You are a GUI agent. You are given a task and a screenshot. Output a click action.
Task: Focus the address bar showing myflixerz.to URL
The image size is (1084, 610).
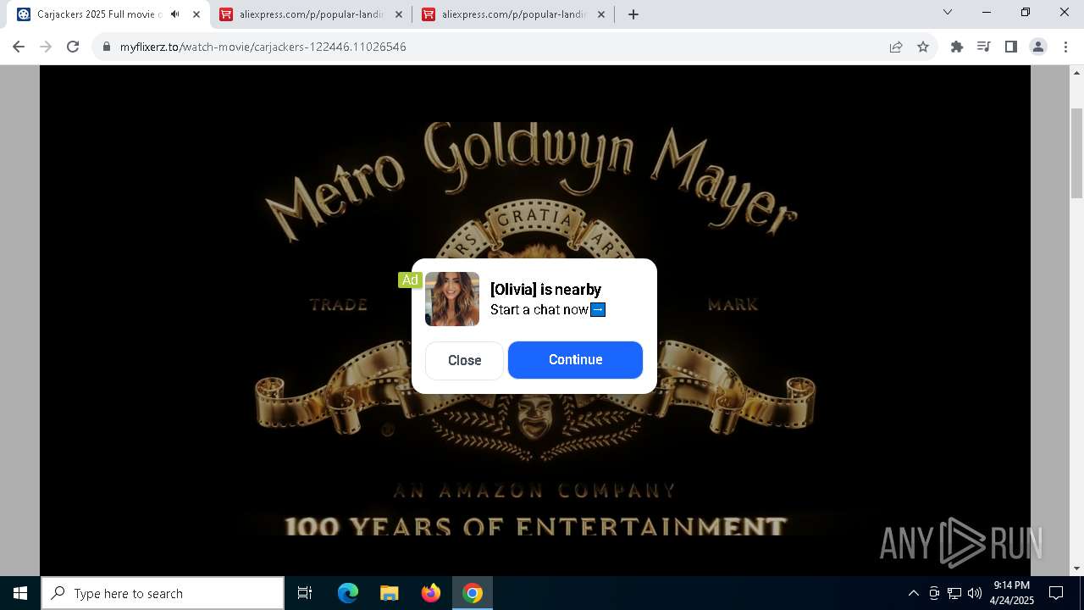pyautogui.click(x=500, y=47)
